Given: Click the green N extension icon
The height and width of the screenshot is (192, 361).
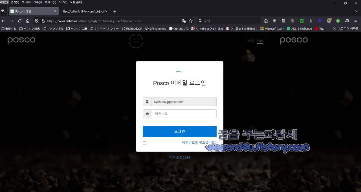Looking at the screenshot, I should pyautogui.click(x=338, y=21).
